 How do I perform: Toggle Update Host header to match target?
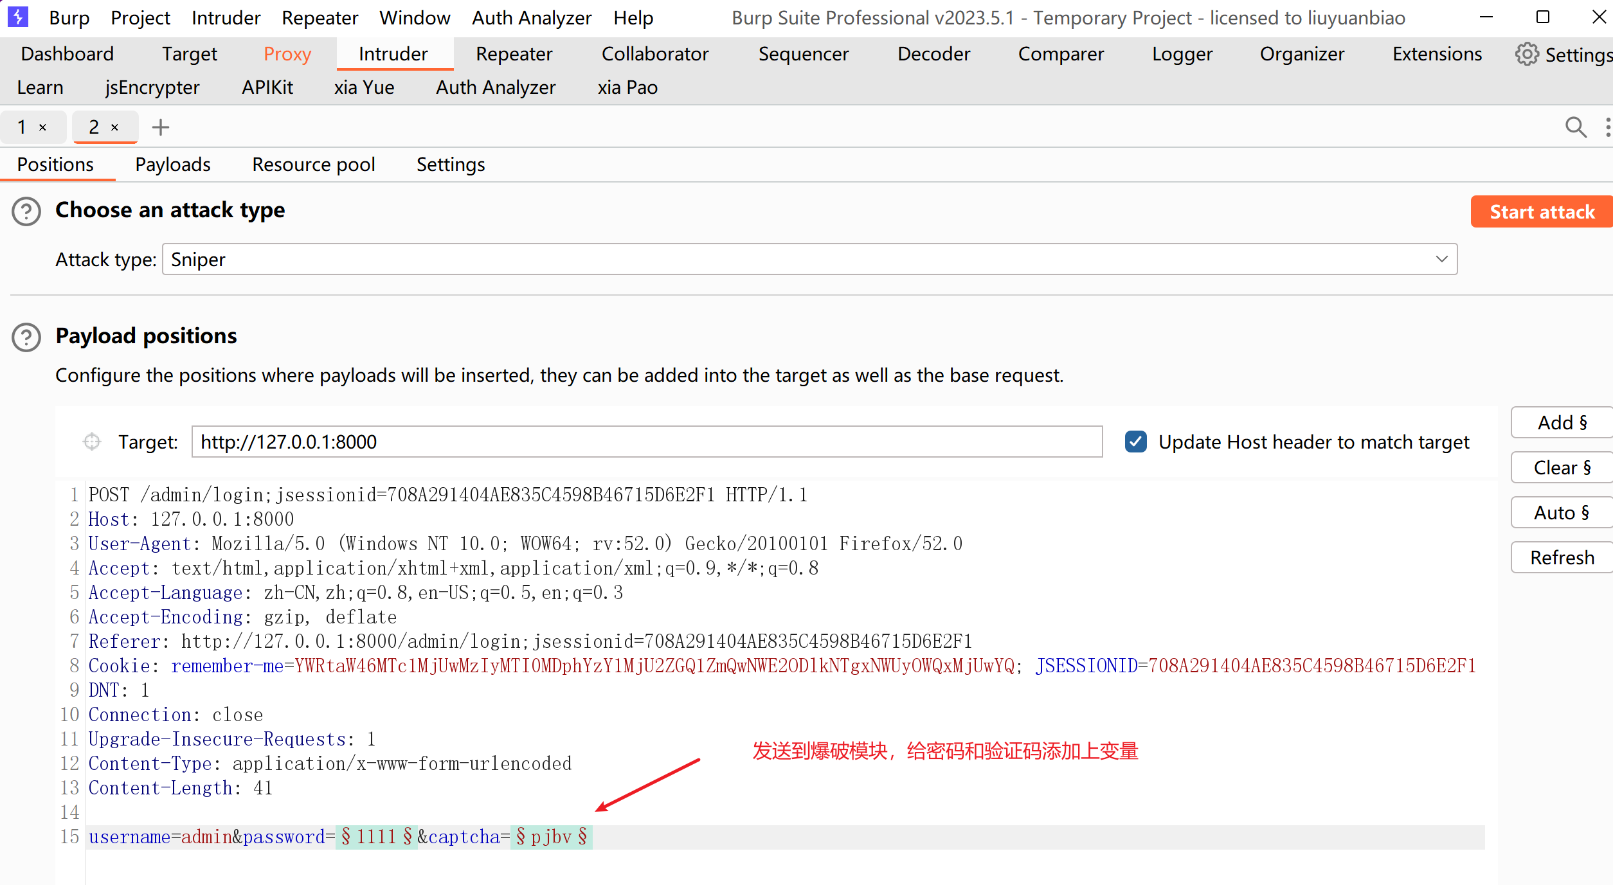(x=1136, y=442)
